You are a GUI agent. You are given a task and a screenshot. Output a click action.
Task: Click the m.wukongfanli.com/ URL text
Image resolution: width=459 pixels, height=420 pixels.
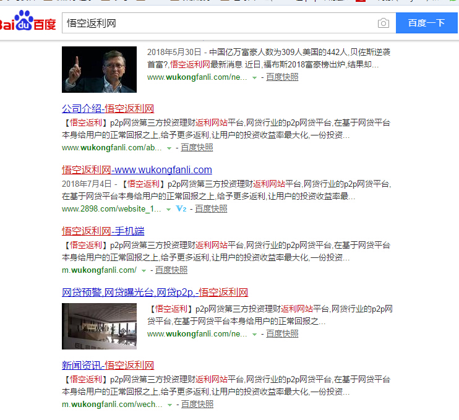[x=99, y=270]
